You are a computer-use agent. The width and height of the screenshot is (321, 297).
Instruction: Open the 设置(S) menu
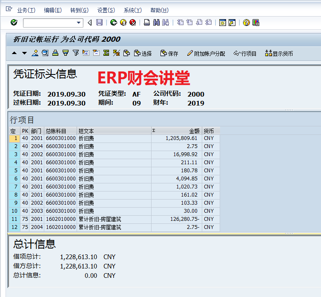pyautogui.click(x=106, y=10)
